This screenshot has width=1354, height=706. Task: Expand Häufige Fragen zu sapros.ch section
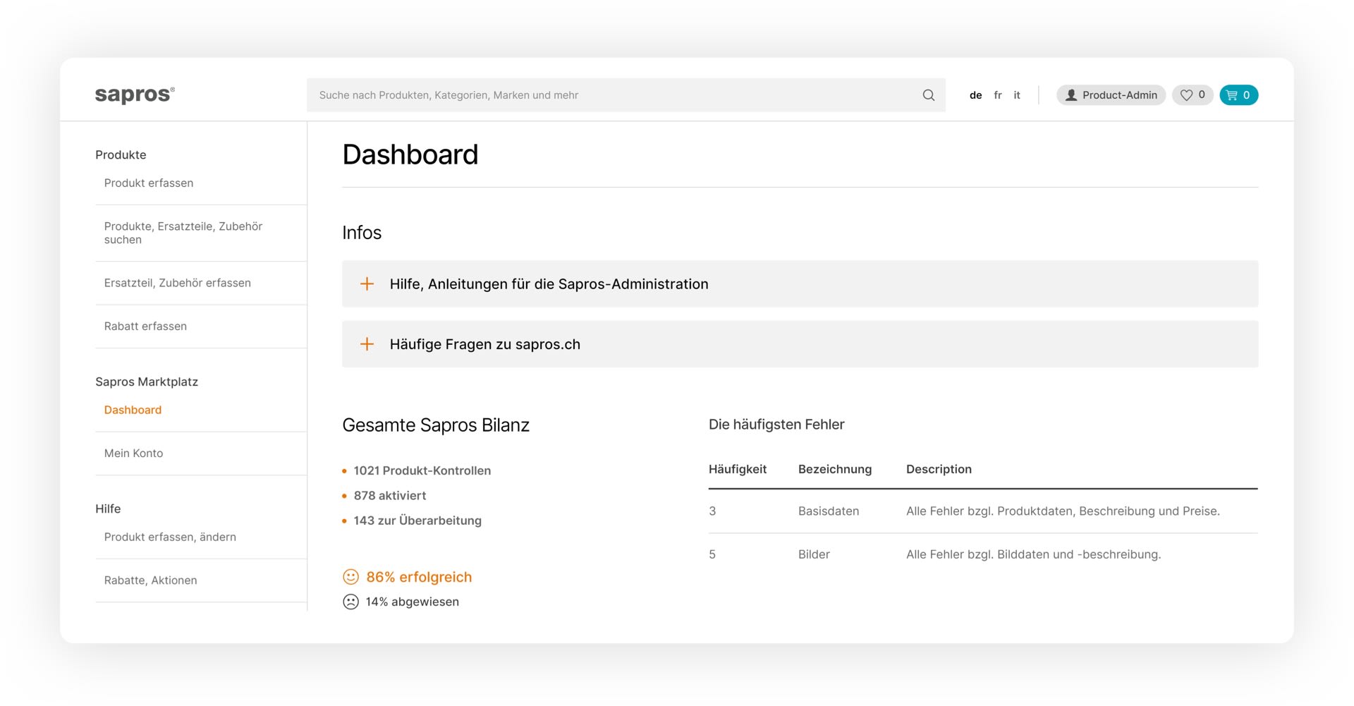(x=484, y=344)
